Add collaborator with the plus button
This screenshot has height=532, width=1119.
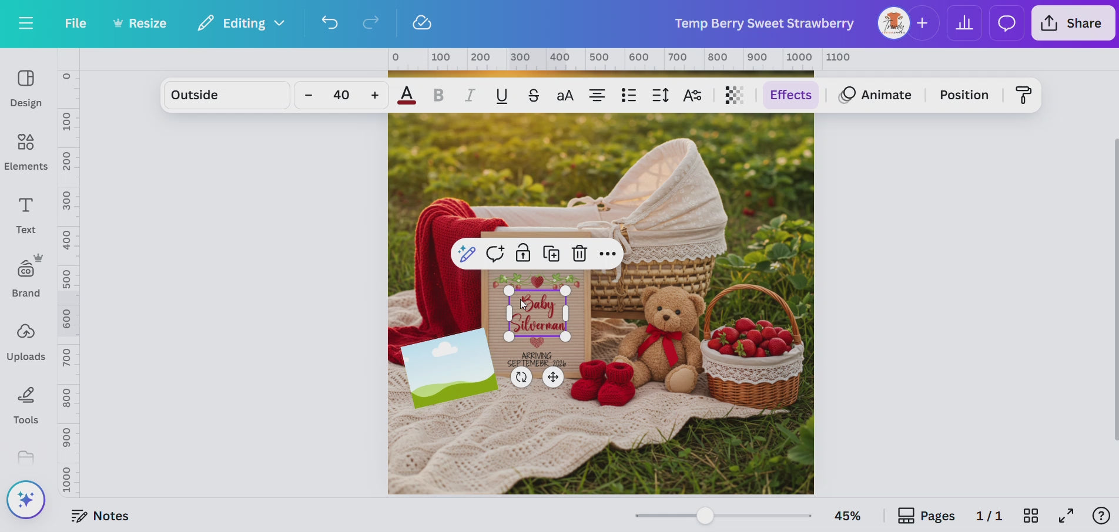point(923,23)
